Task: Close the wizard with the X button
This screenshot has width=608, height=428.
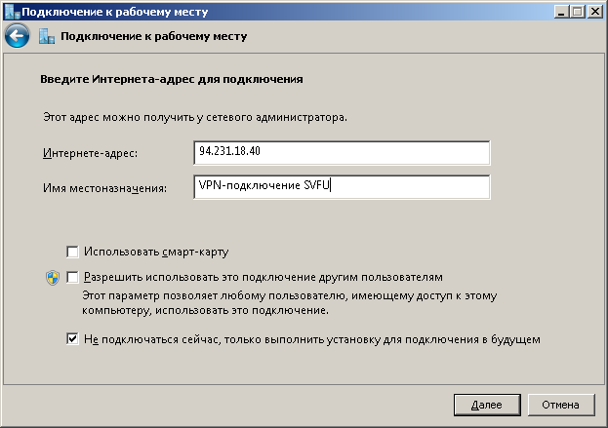Action: click(595, 11)
